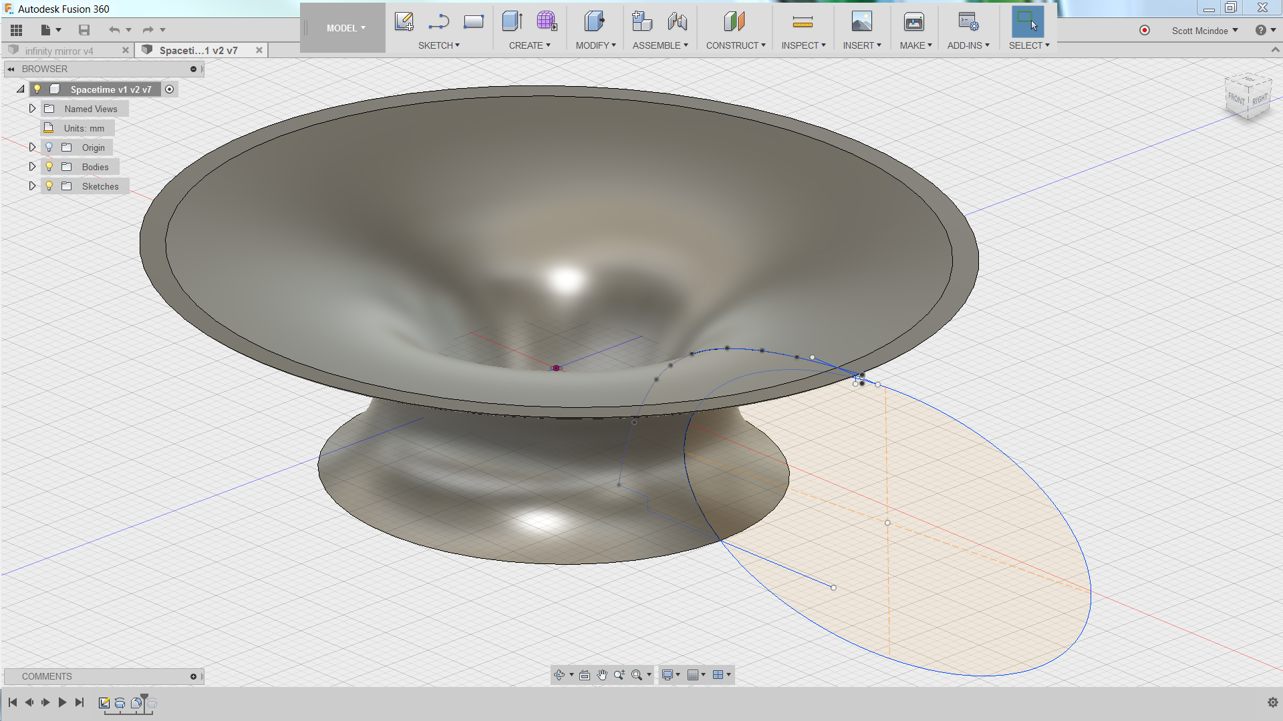Redo the last action
Screen dimensions: 1283x721
(x=148, y=30)
